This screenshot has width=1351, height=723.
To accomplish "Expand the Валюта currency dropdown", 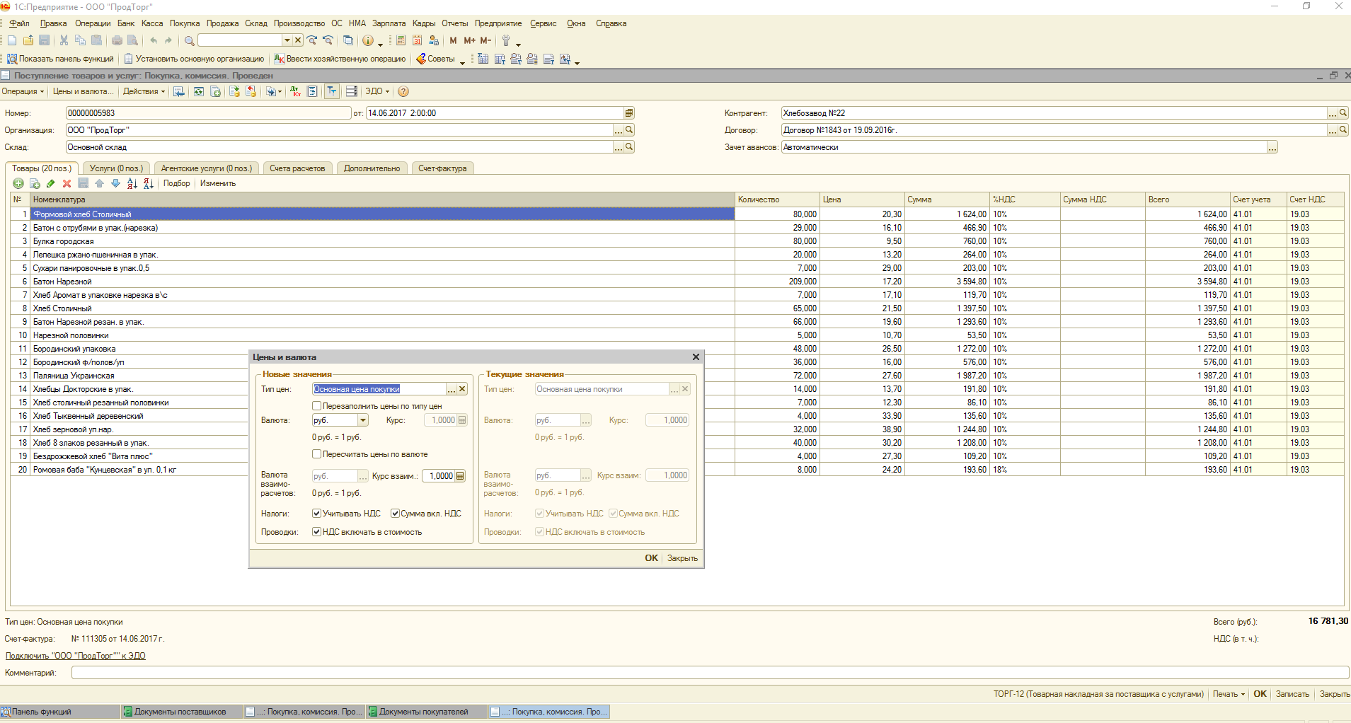I will 363,420.
